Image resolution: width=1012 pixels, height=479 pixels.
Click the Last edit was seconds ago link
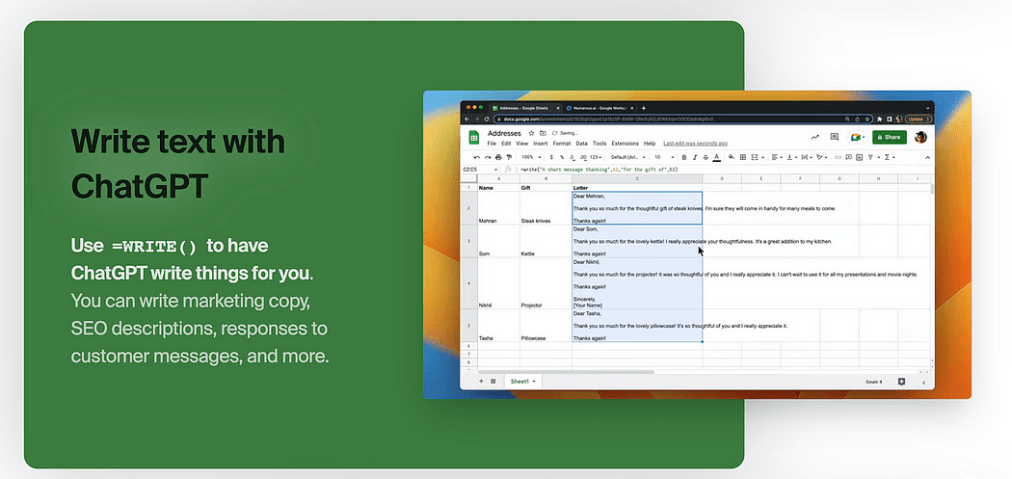pyautogui.click(x=695, y=144)
